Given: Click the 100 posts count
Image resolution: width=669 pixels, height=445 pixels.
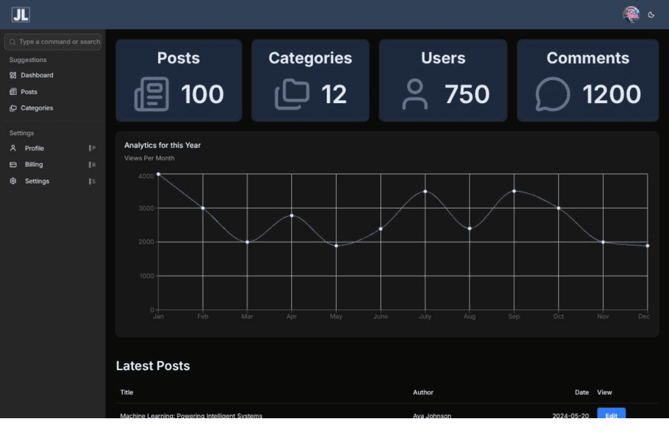Looking at the screenshot, I should (x=202, y=94).
